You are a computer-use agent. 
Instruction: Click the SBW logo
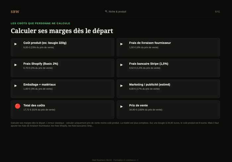pos(15,12)
